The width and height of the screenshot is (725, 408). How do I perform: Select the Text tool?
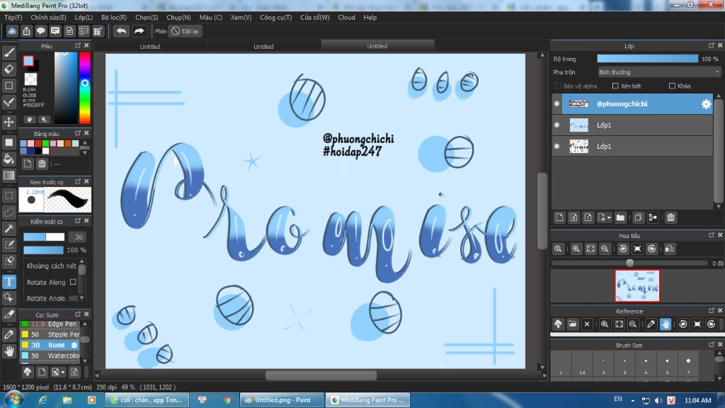pyautogui.click(x=8, y=282)
